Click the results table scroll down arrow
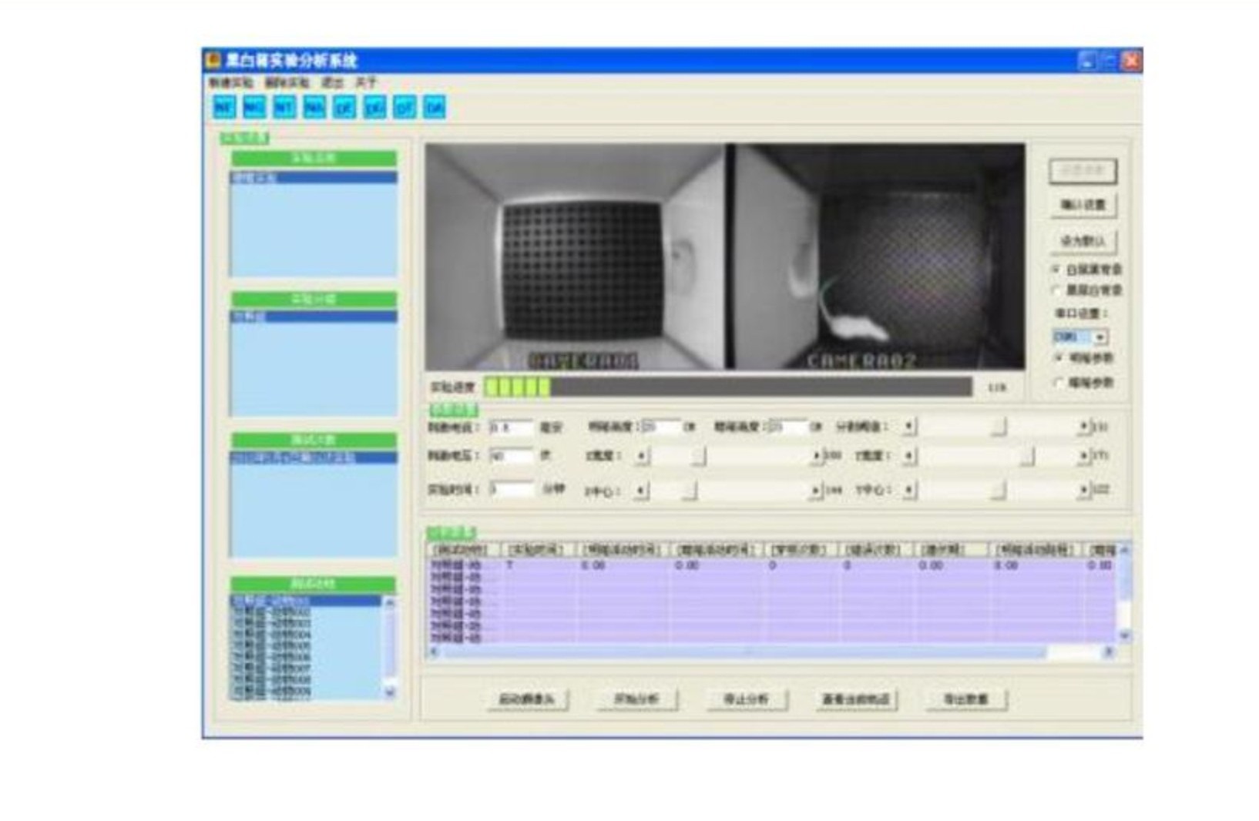Image resolution: width=1259 pixels, height=821 pixels. click(x=1124, y=635)
